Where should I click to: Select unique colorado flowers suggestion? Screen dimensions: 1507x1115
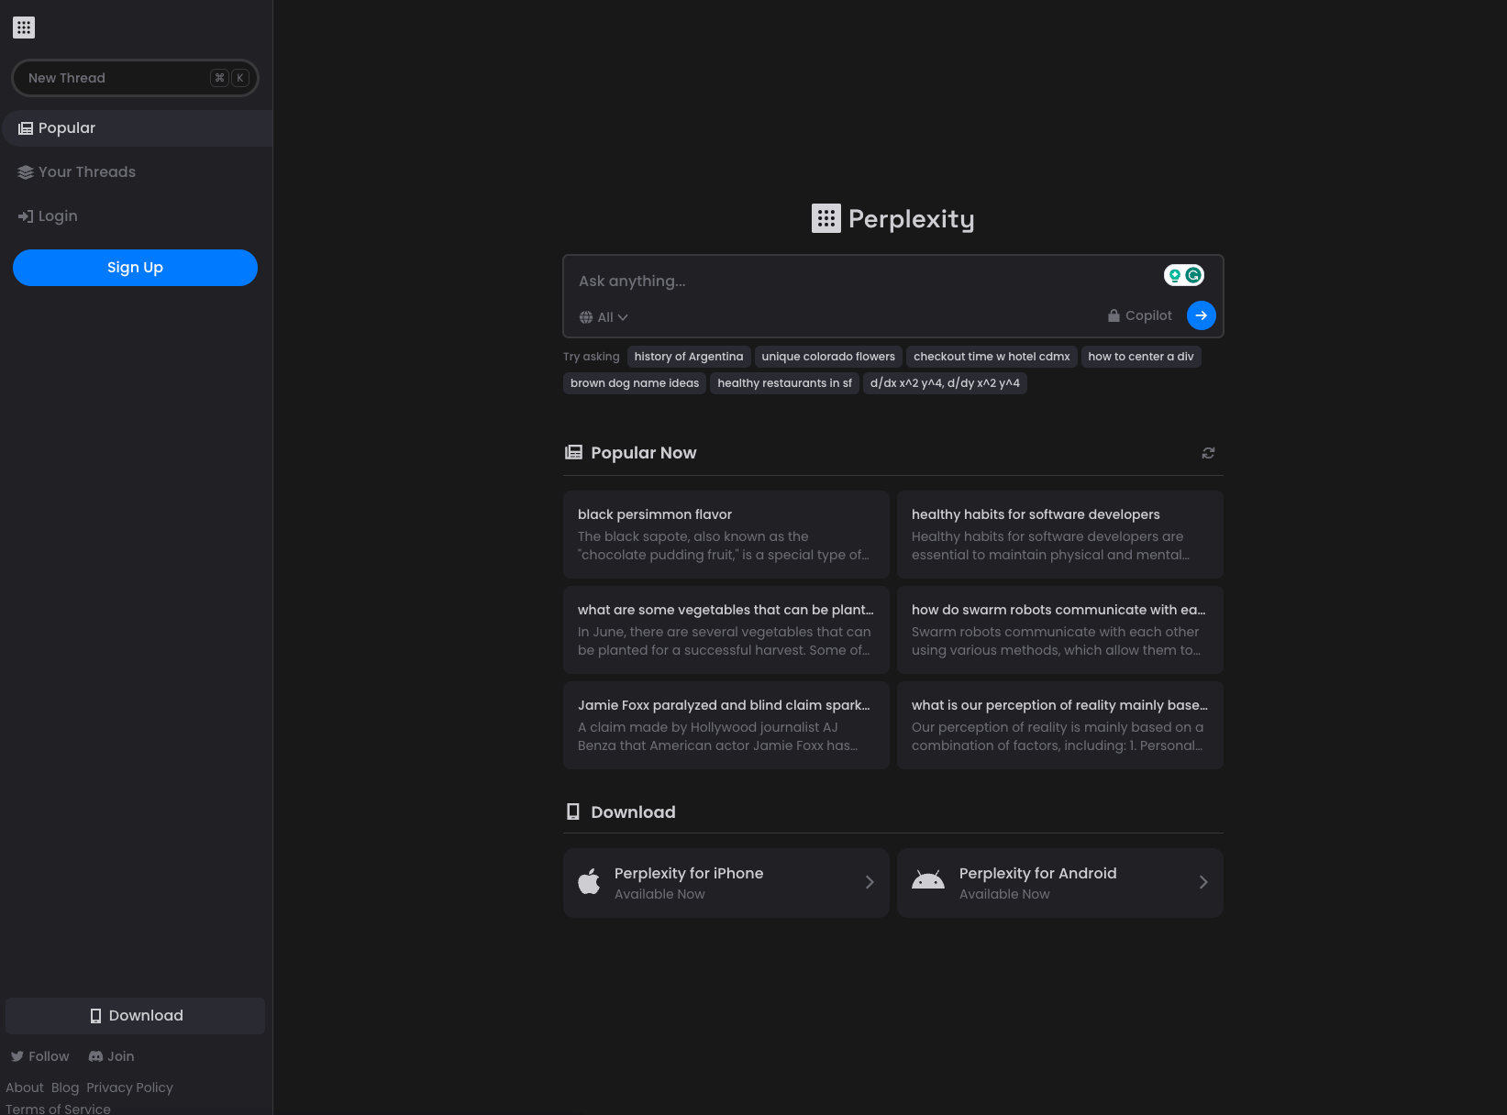pyautogui.click(x=828, y=357)
